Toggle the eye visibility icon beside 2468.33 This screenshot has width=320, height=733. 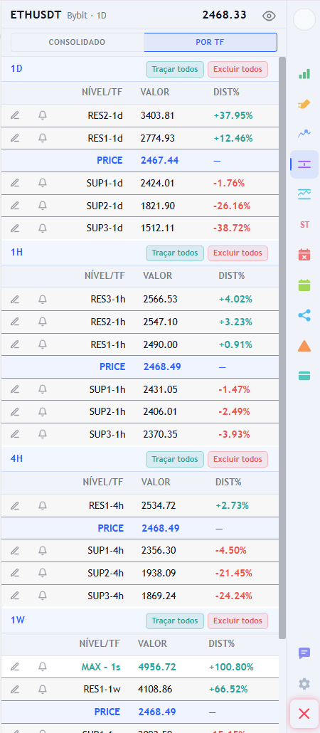point(269,16)
